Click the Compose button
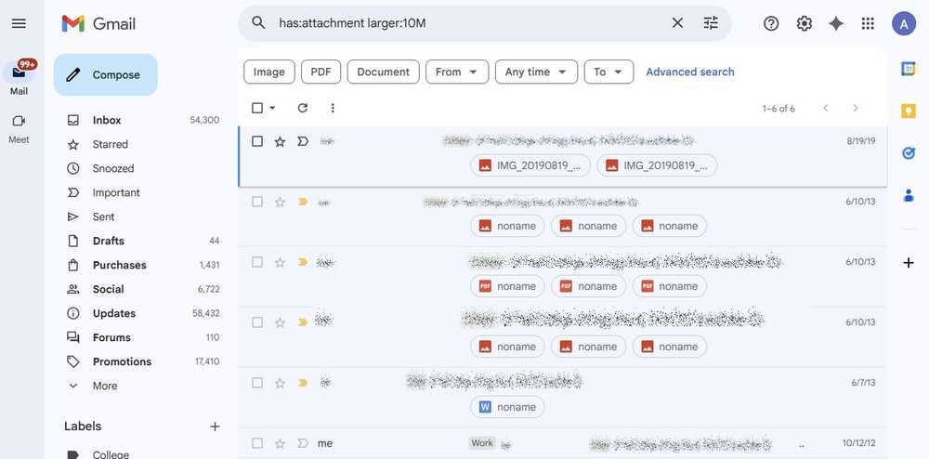This screenshot has height=459, width=929. coord(106,74)
